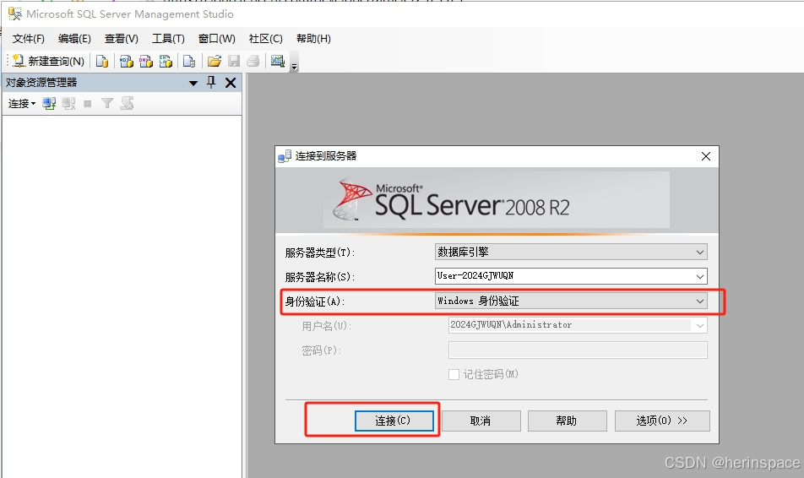The height and width of the screenshot is (478, 804).
Task: Click the Print icon in toolbar
Action: tap(253, 61)
